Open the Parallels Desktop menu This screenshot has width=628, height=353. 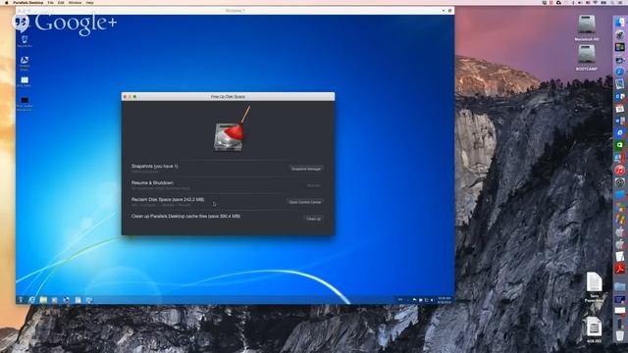(x=27, y=2)
